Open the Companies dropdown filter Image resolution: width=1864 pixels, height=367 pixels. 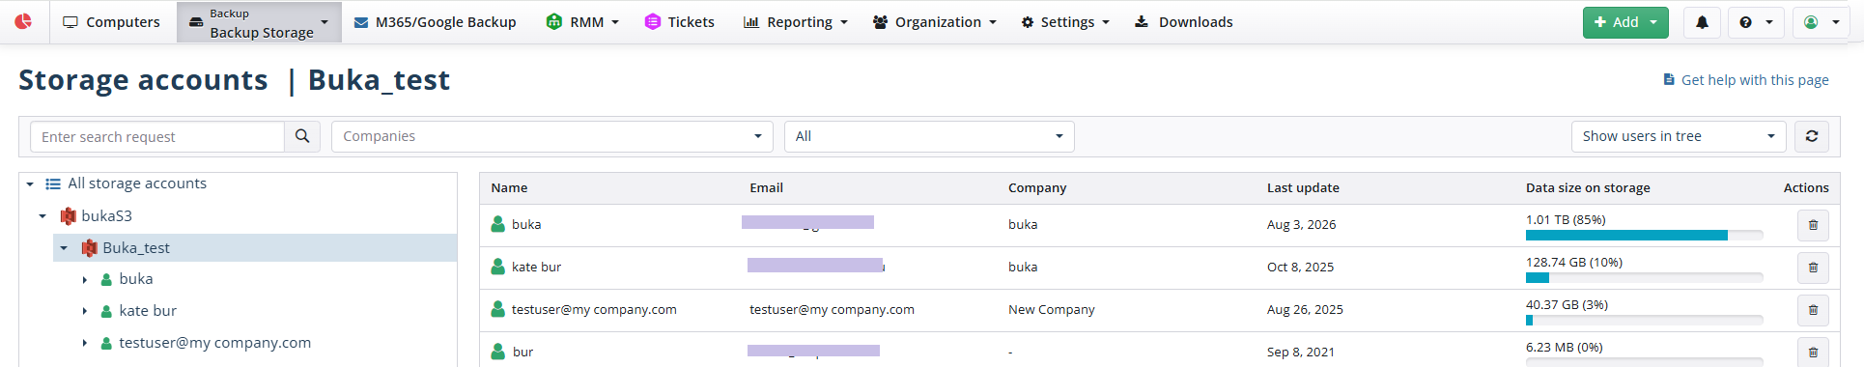pos(552,136)
